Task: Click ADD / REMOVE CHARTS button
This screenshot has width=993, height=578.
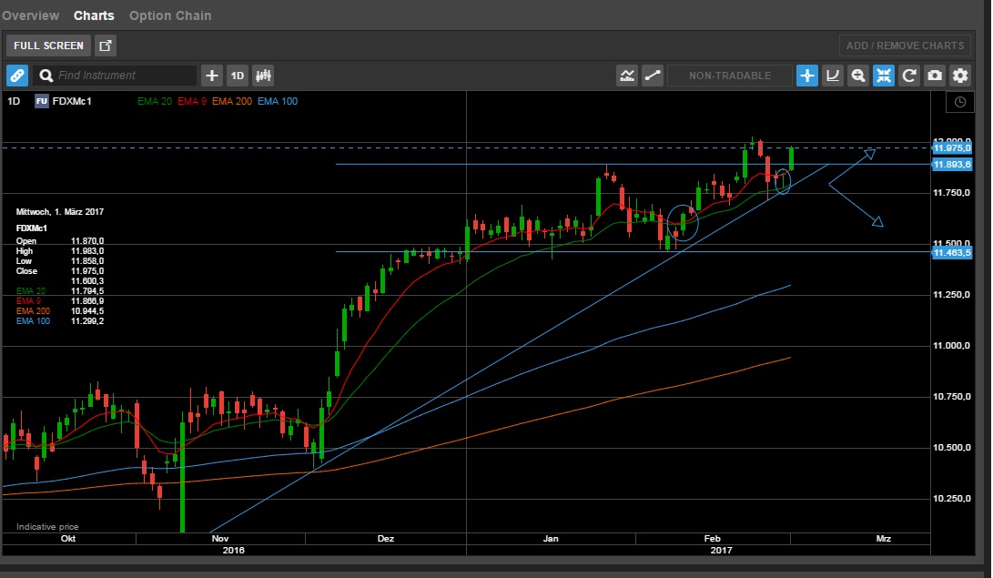Action: click(905, 46)
